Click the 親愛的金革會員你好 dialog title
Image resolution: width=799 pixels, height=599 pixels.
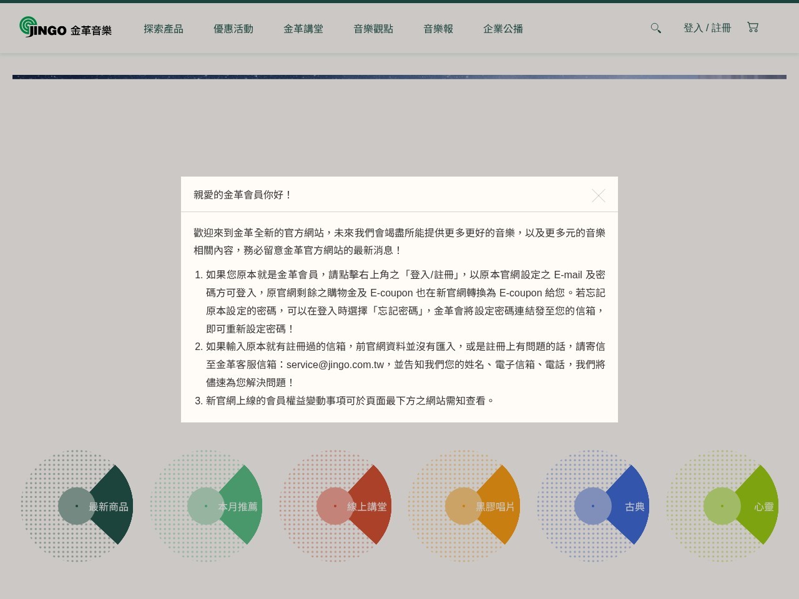point(243,195)
